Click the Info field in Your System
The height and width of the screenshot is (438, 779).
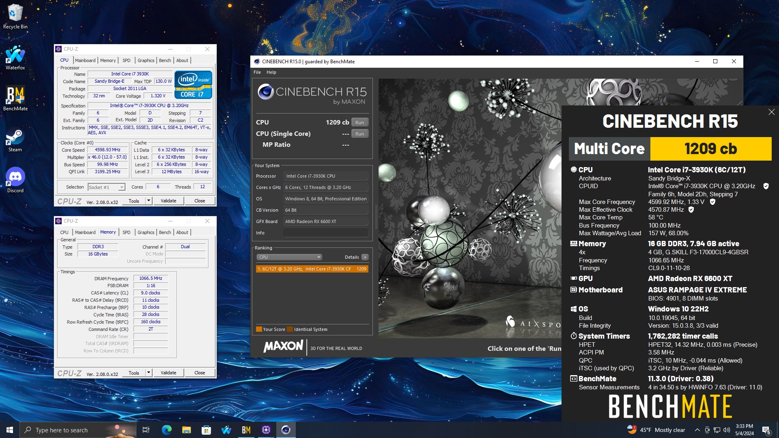coord(326,233)
